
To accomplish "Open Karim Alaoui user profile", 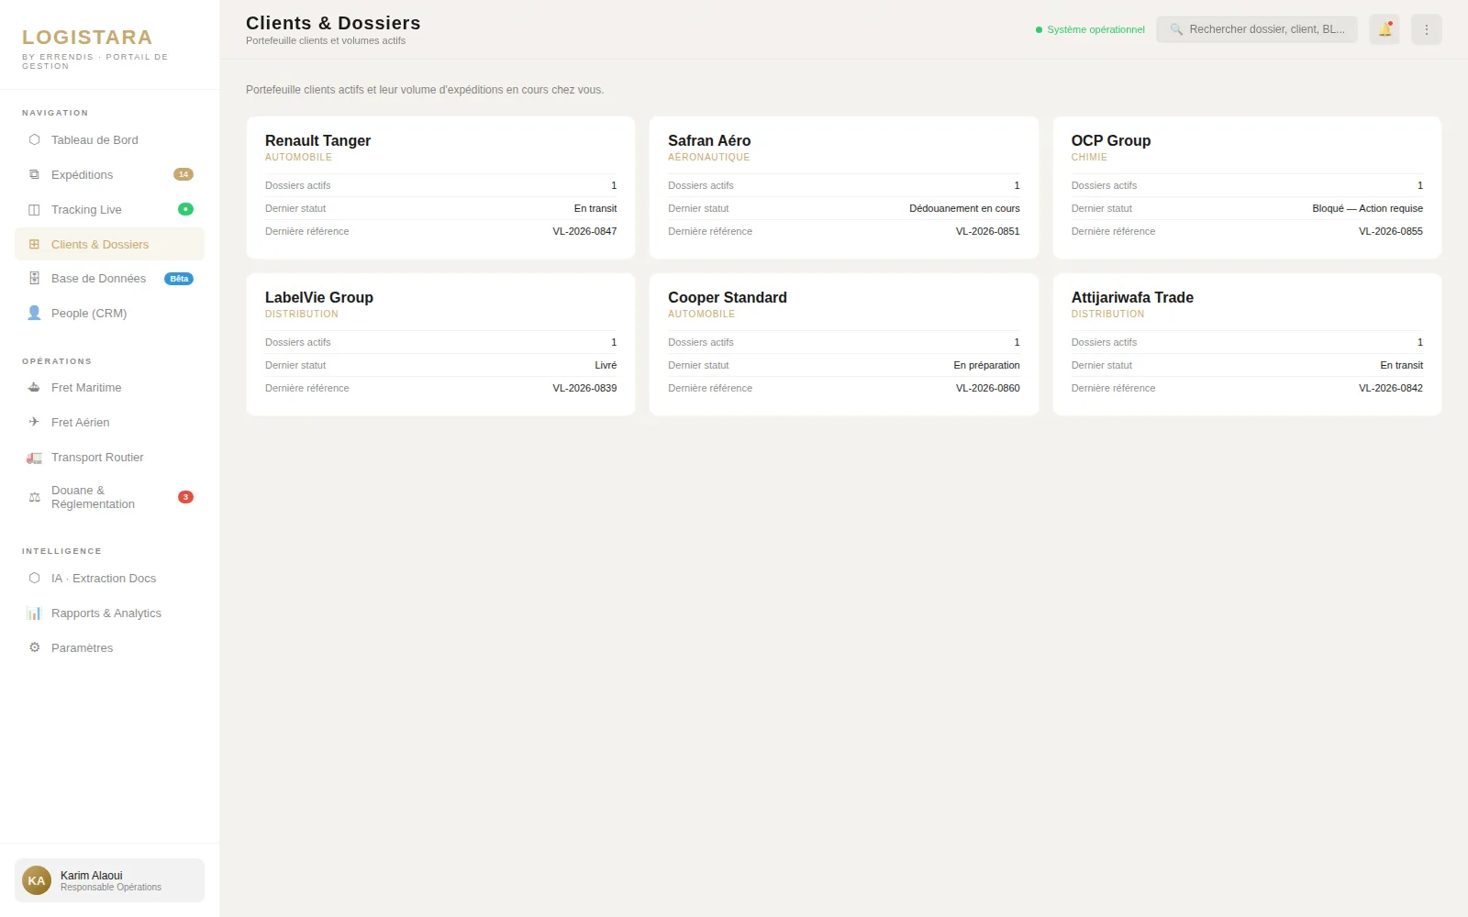I will coord(109,880).
